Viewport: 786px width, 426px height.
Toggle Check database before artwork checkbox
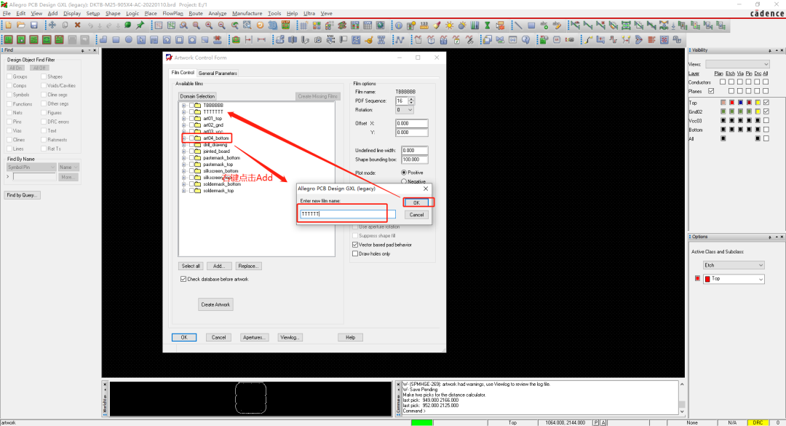coord(183,279)
